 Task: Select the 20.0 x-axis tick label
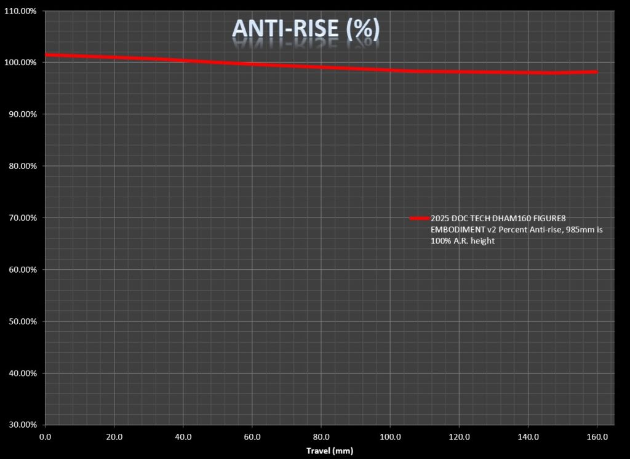click(114, 436)
